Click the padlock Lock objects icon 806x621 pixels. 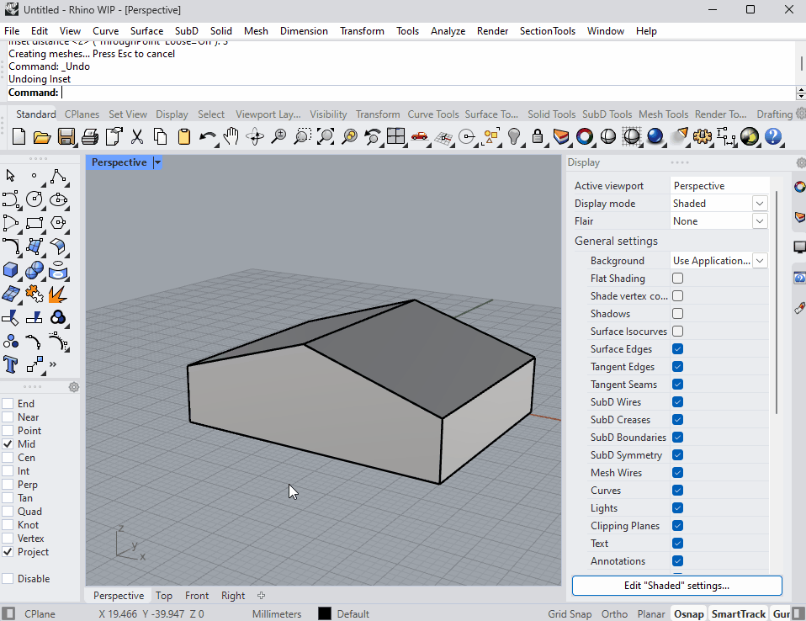(537, 137)
